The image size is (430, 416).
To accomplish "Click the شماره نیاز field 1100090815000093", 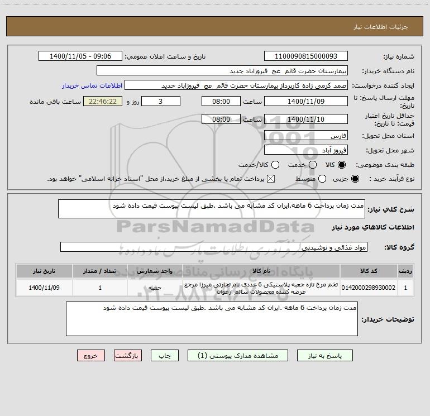I will point(306,56).
